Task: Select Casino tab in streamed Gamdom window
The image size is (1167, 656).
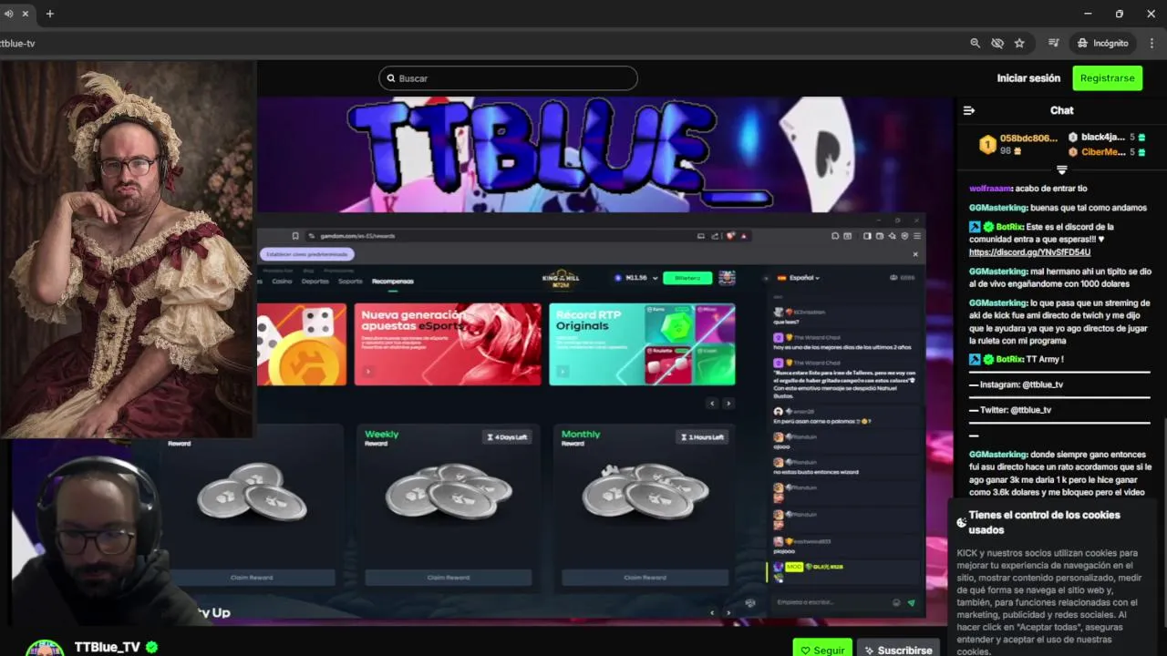Action: 282,282
